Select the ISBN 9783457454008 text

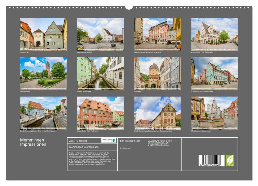(129, 141)
